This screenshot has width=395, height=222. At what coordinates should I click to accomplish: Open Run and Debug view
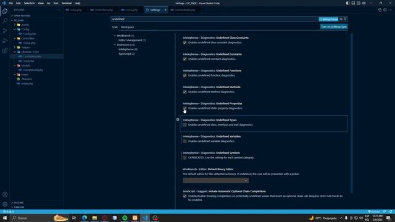[5, 41]
